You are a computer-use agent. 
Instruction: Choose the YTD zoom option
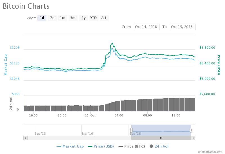93,18
